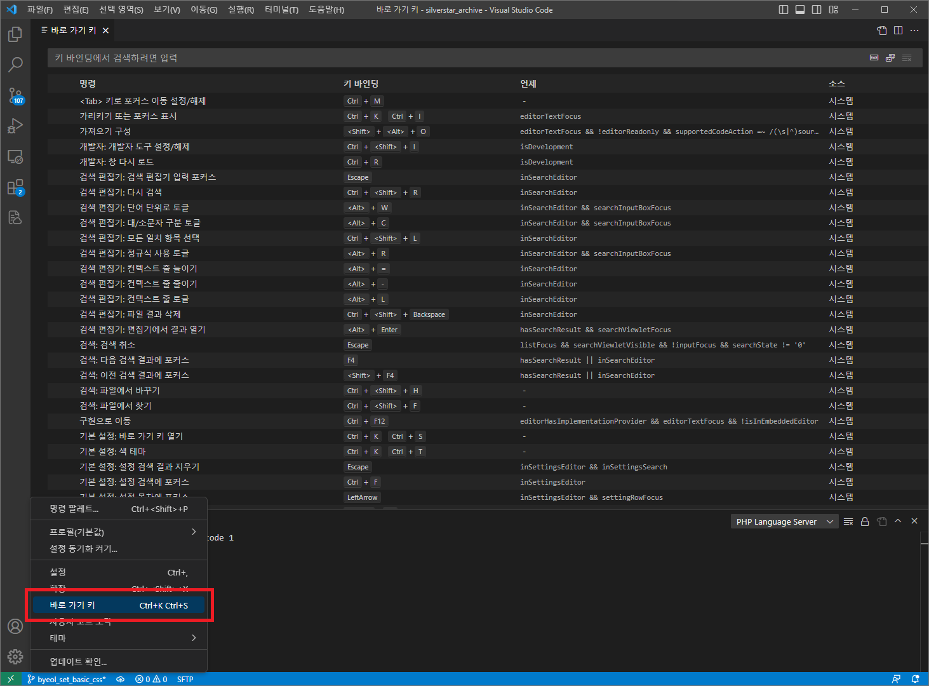Screen dimensions: 929x686
Task: Open keyboard shortcuts JSON file icon
Action: [882, 30]
